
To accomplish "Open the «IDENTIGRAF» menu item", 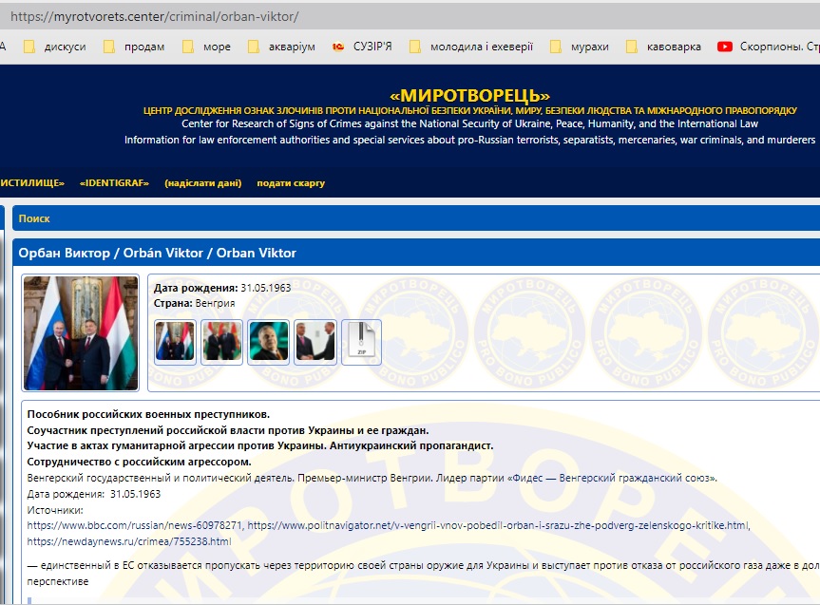I will coord(114,183).
